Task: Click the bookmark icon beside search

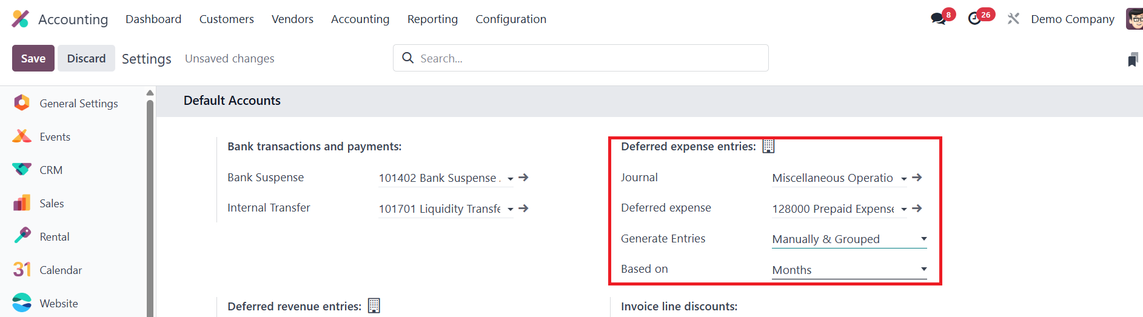Action: coord(1132,59)
